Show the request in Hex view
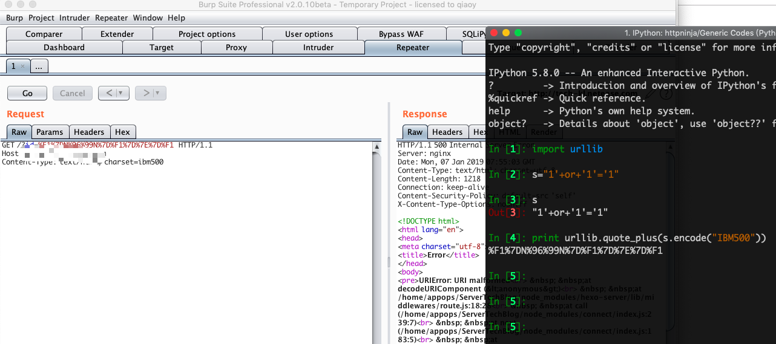776x344 pixels. point(122,132)
